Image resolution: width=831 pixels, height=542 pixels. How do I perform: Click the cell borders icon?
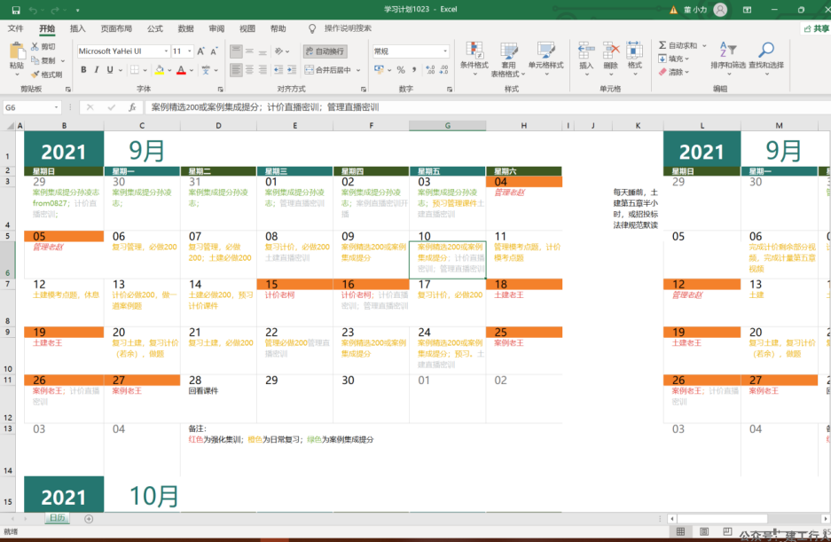pyautogui.click(x=135, y=70)
